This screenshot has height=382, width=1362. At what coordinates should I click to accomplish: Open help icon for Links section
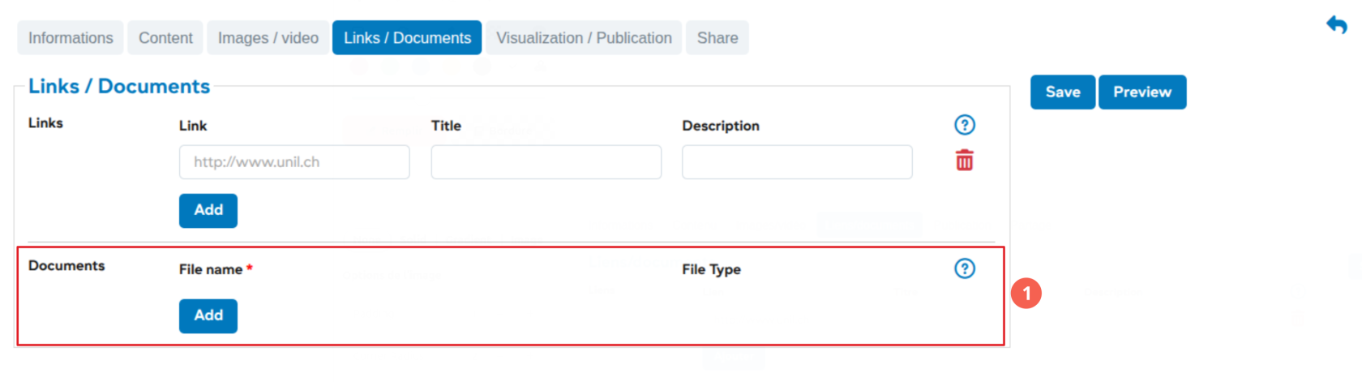click(x=964, y=125)
